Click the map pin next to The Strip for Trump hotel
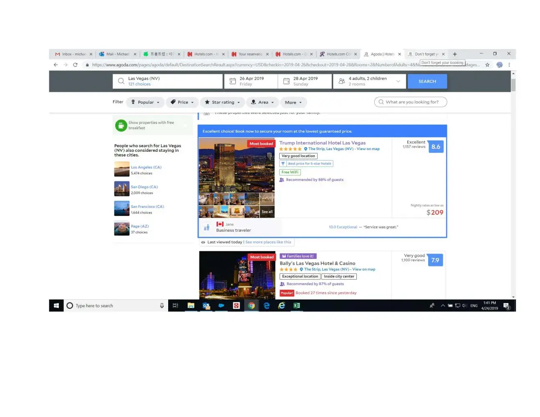This screenshot has width=540, height=417. (305, 149)
